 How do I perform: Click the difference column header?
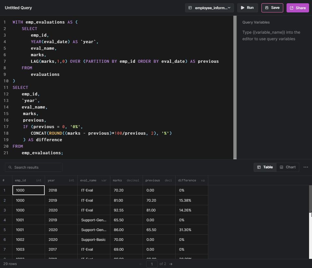(192, 180)
